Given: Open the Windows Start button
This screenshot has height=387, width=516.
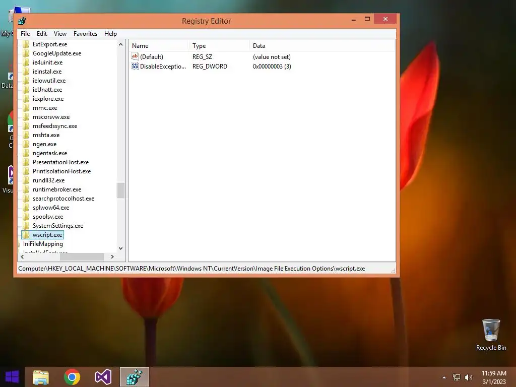Looking at the screenshot, I should tap(12, 377).
